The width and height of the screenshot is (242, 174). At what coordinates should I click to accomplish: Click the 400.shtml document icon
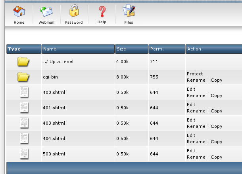click(x=24, y=92)
